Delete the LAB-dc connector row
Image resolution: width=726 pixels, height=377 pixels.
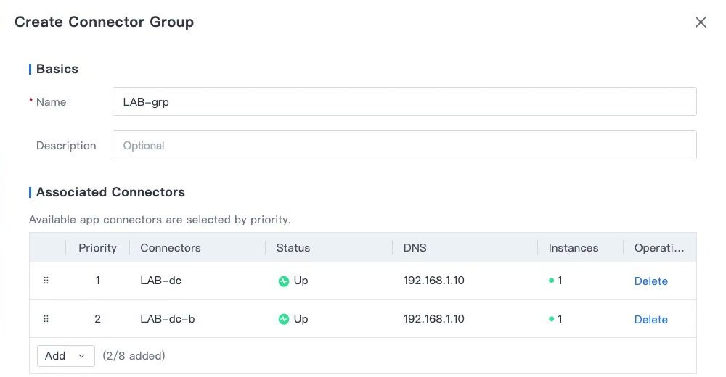coord(650,281)
